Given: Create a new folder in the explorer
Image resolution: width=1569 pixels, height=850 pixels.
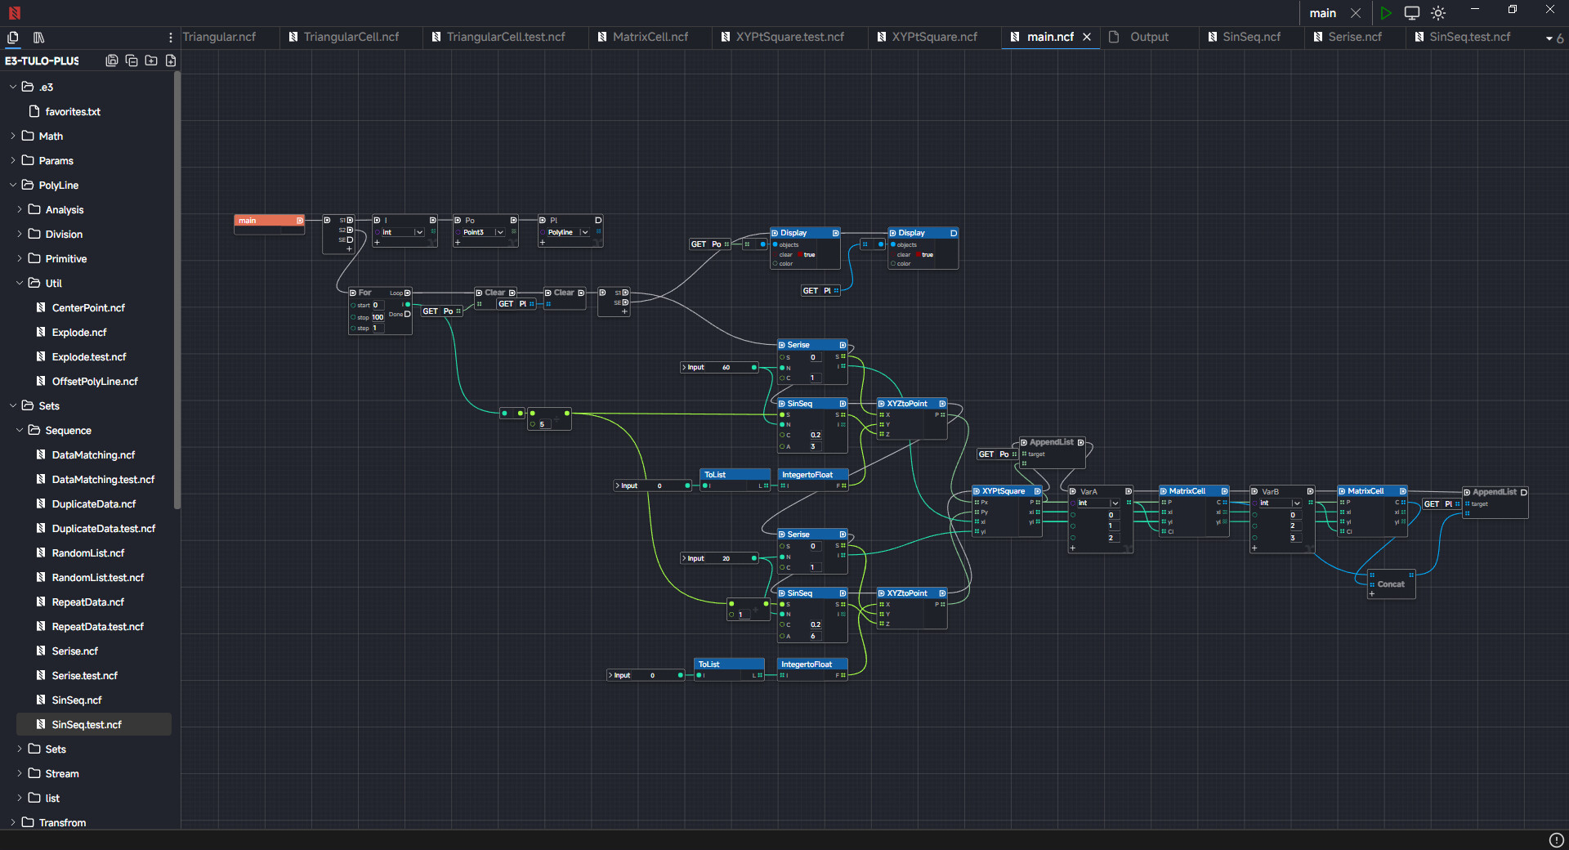Looking at the screenshot, I should point(151,60).
